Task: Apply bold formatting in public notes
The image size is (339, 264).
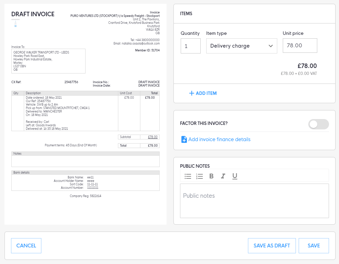Action: (211, 176)
